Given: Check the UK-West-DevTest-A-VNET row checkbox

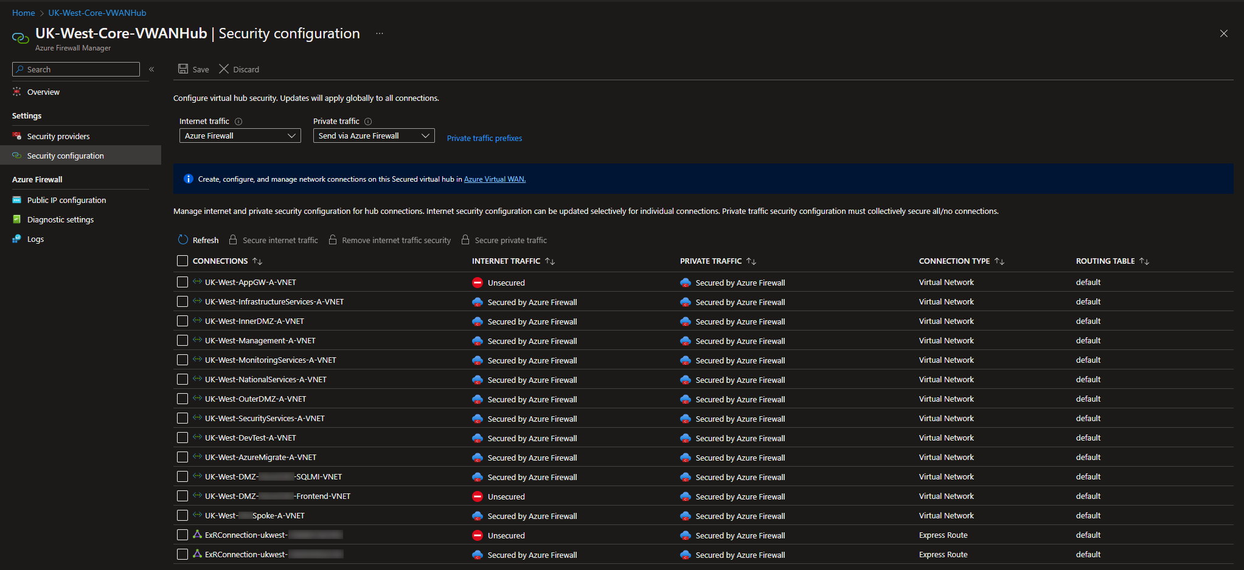Looking at the screenshot, I should (182, 438).
